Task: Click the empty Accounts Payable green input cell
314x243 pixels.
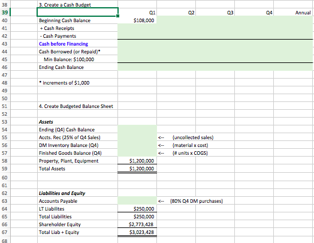Action: point(137,201)
